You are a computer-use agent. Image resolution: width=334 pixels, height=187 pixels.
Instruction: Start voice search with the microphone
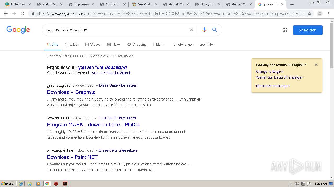pyautogui.click(x=204, y=30)
